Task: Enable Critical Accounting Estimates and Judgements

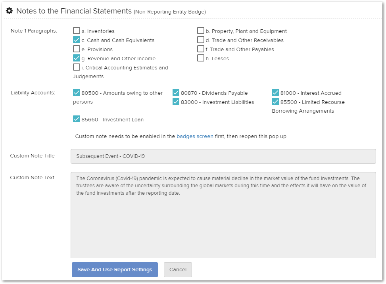Action: tap(77, 67)
